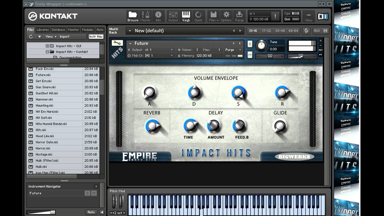Toggle the Instr Nav button

tap(96, 37)
